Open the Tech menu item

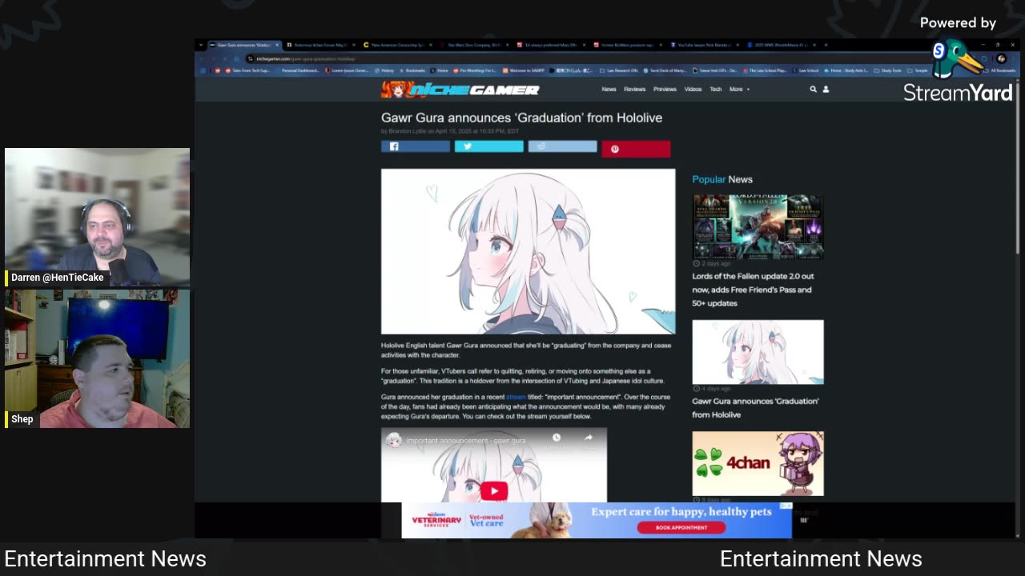click(715, 90)
